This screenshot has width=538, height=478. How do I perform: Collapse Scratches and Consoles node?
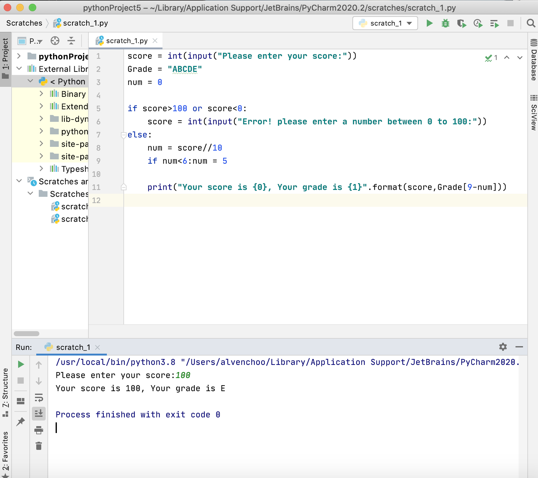[19, 181]
